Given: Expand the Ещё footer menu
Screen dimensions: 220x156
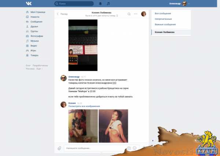Looking at the screenshot, I should point(40,68).
